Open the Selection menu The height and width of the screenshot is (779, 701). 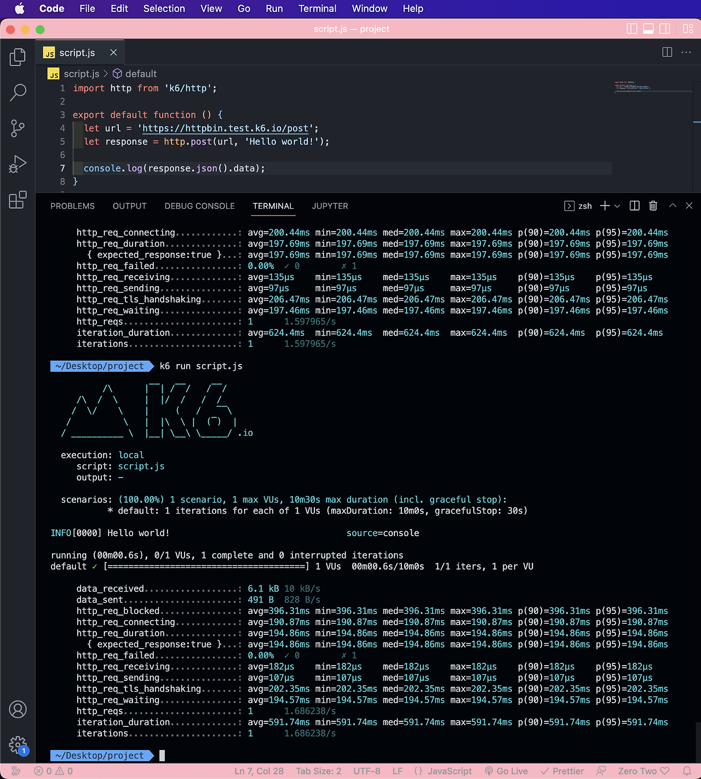[x=164, y=8]
